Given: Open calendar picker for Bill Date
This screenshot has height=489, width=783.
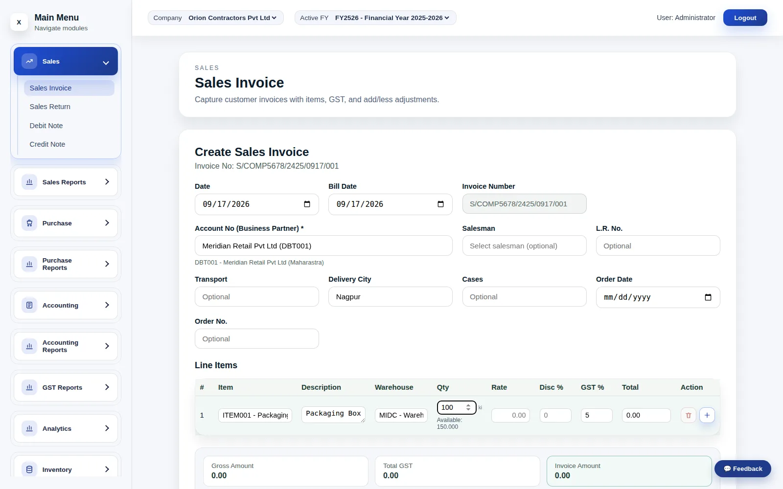Looking at the screenshot, I should 440,204.
